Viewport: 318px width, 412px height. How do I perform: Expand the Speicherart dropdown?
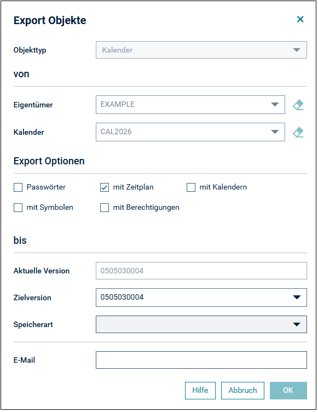201,324
